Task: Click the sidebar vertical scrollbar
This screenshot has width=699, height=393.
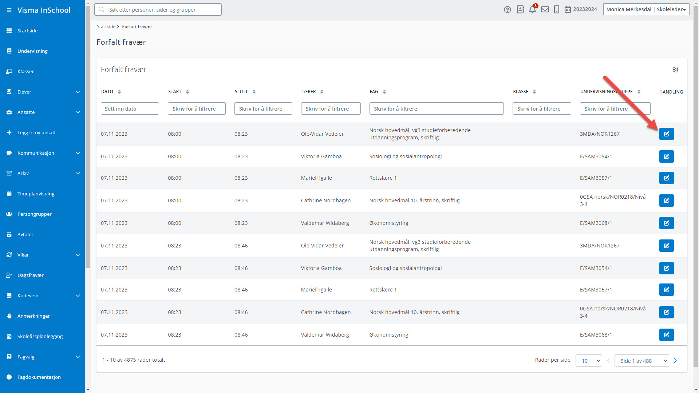Action: pos(88,137)
